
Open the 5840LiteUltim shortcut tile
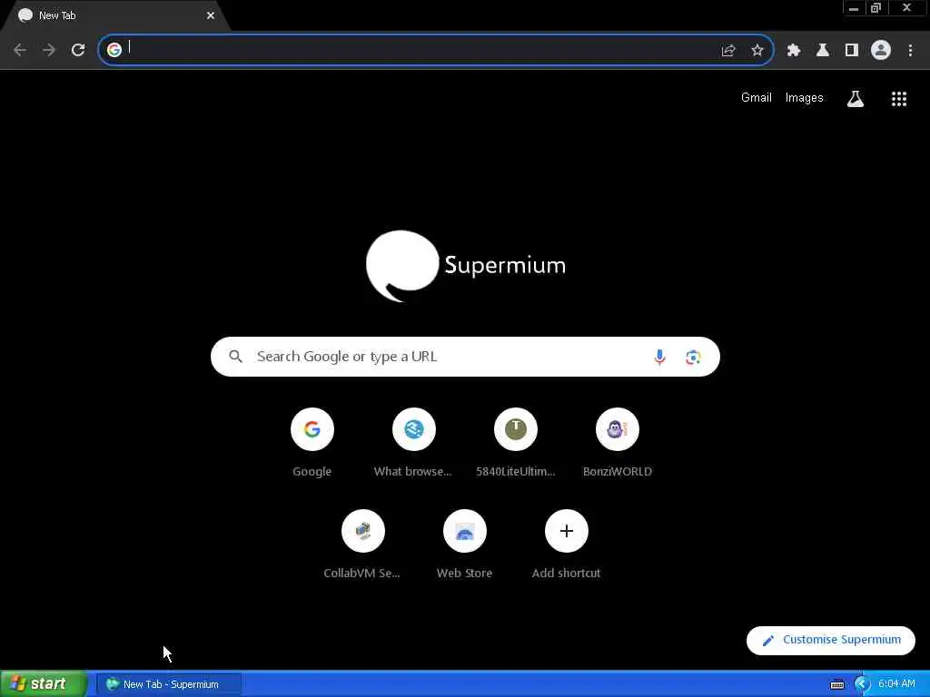(516, 442)
